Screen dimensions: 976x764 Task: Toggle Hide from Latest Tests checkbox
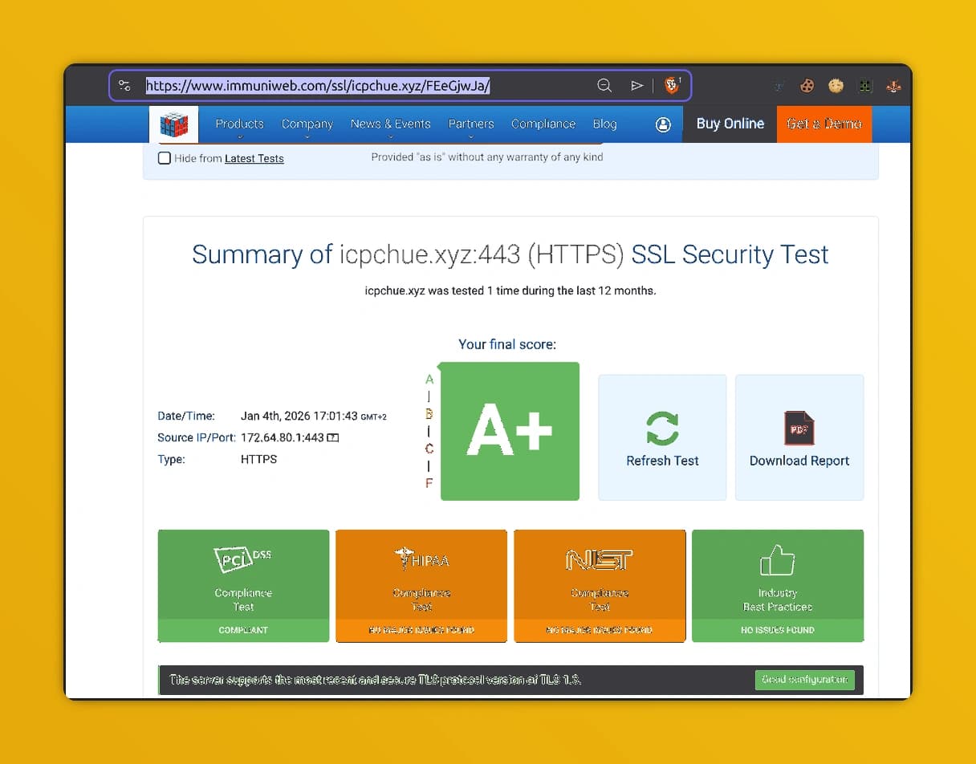point(165,158)
